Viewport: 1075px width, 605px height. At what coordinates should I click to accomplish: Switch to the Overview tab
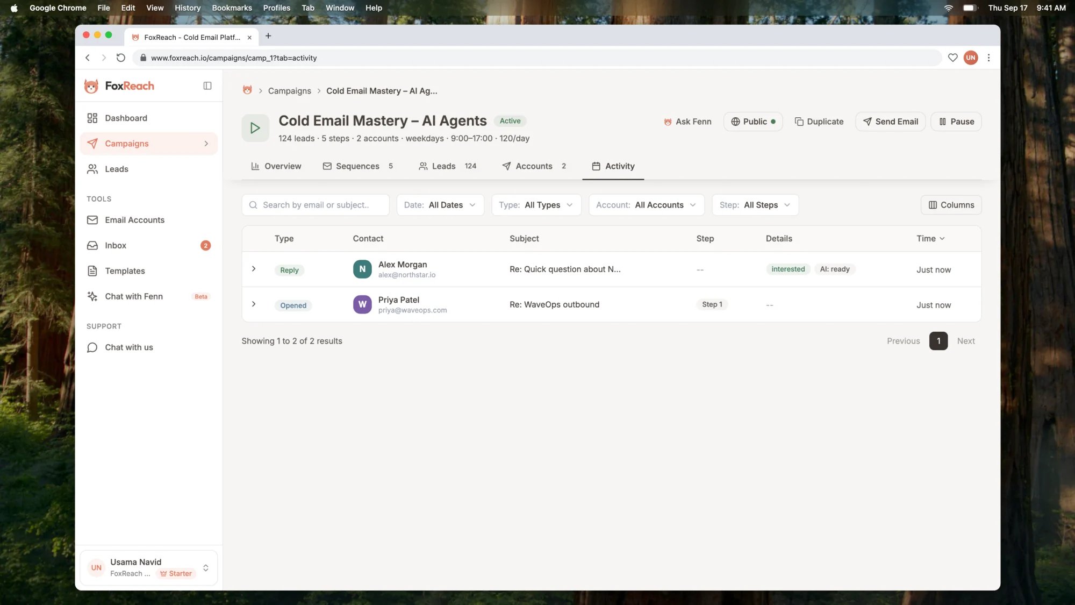click(x=276, y=166)
